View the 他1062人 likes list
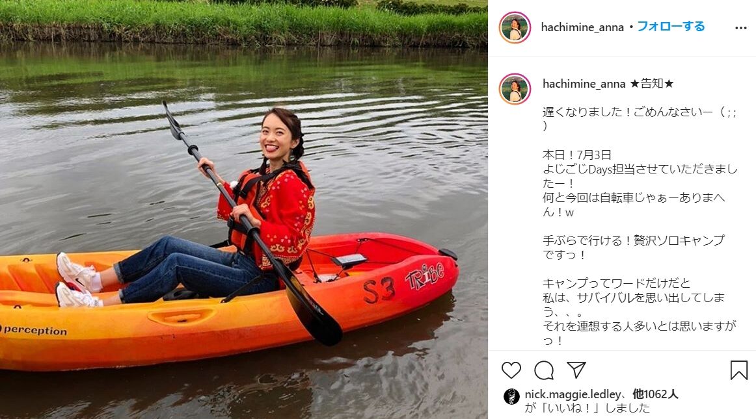 655,394
